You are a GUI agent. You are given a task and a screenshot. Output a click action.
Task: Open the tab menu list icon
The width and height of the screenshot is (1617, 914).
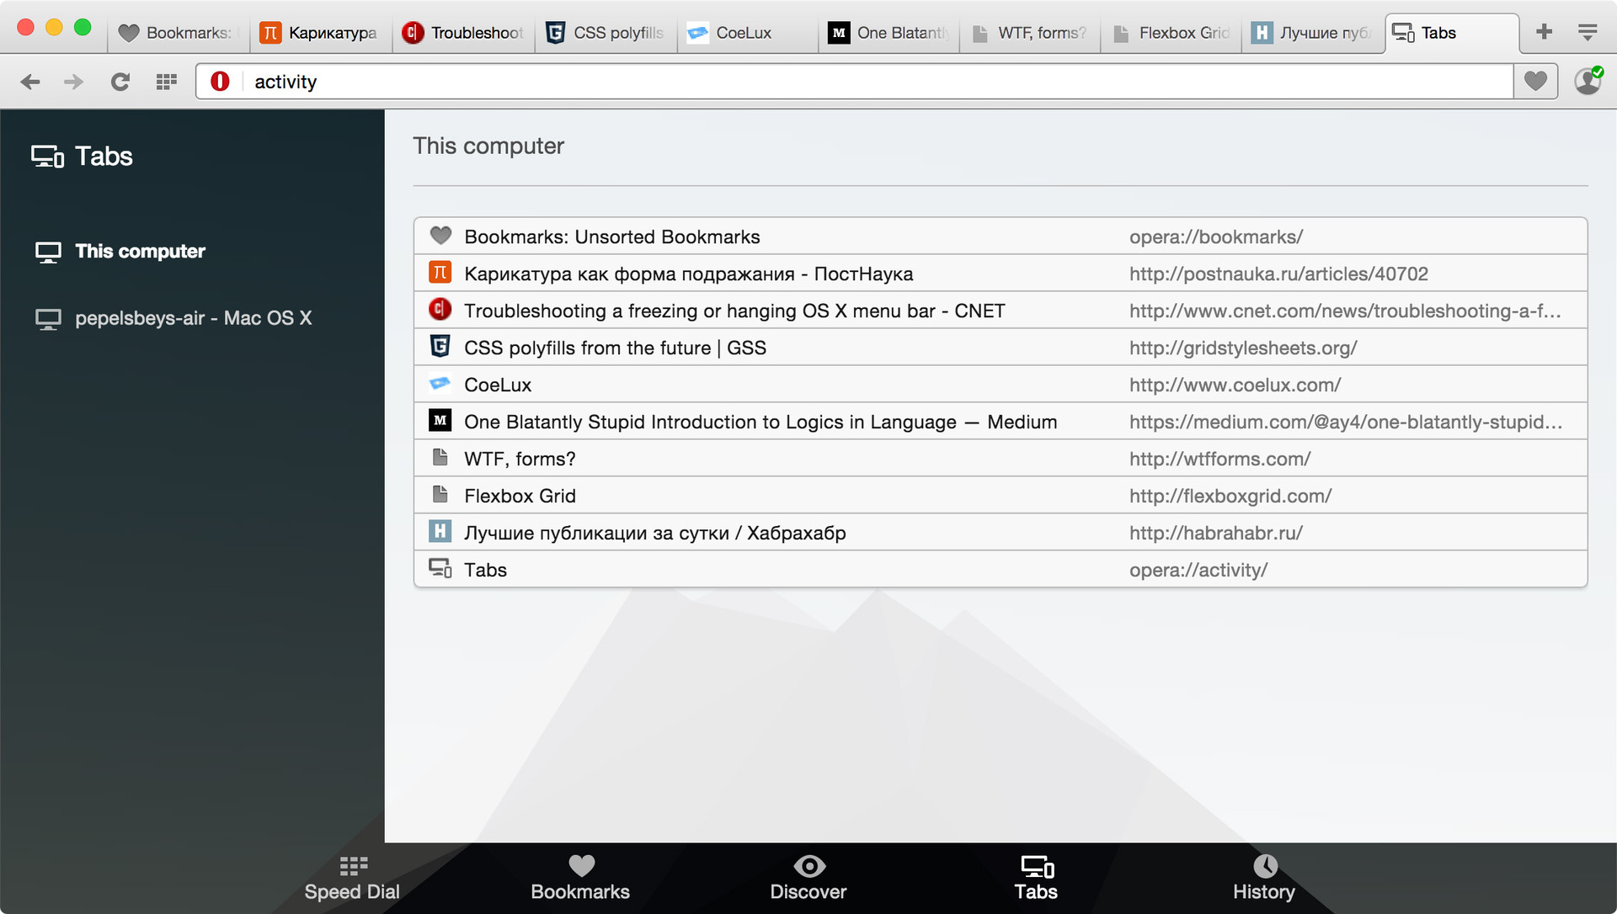(x=1588, y=32)
